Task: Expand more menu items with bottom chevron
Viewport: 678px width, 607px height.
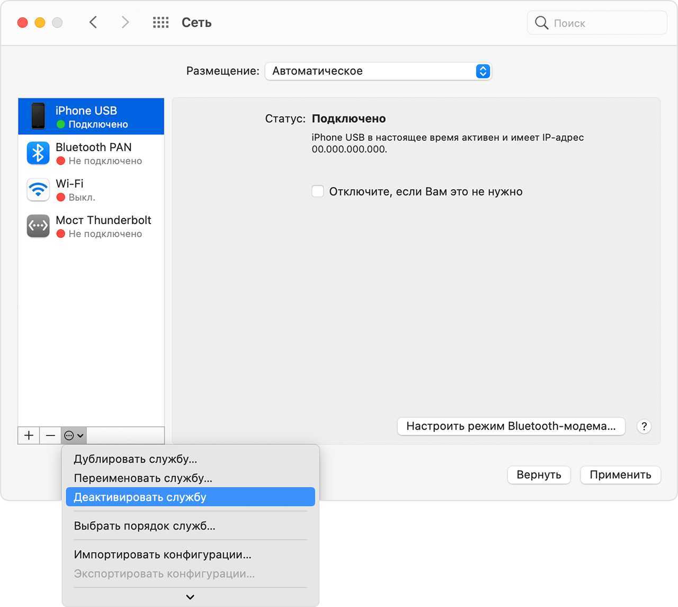Action: (x=190, y=597)
